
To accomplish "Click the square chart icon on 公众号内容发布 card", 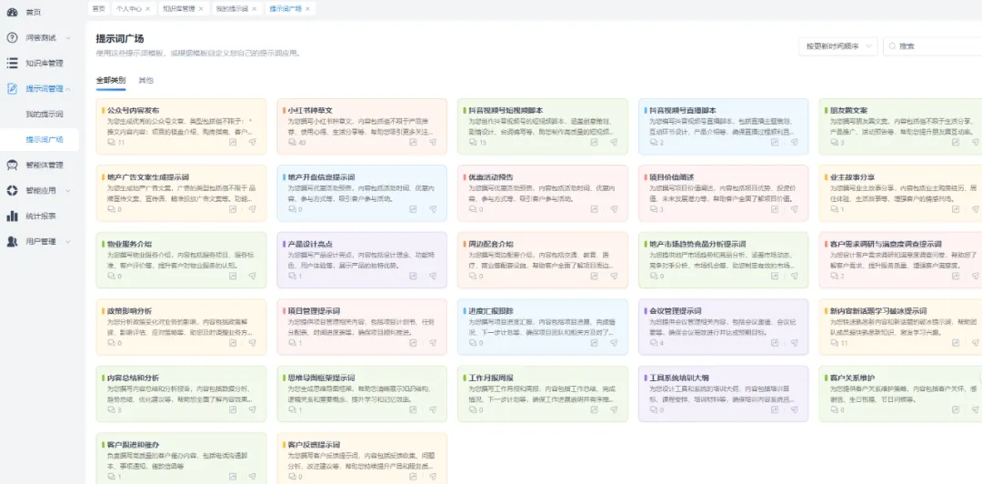I will [x=233, y=142].
